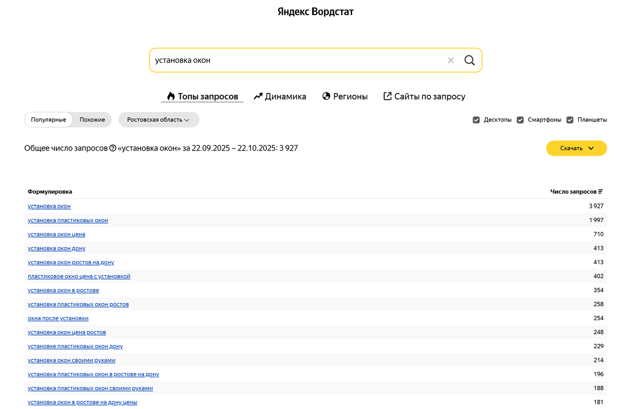Click the count value 248
This screenshot has height=409, width=623.
click(598, 332)
